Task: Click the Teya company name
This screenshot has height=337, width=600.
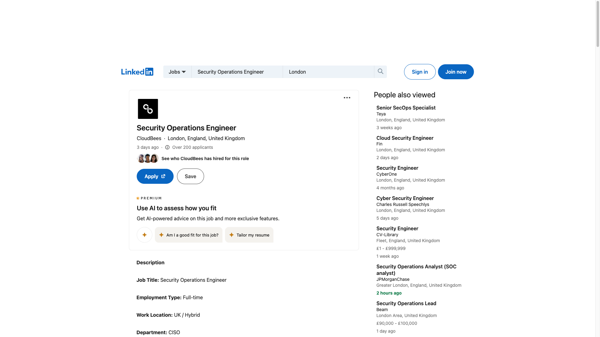Action: point(381,114)
